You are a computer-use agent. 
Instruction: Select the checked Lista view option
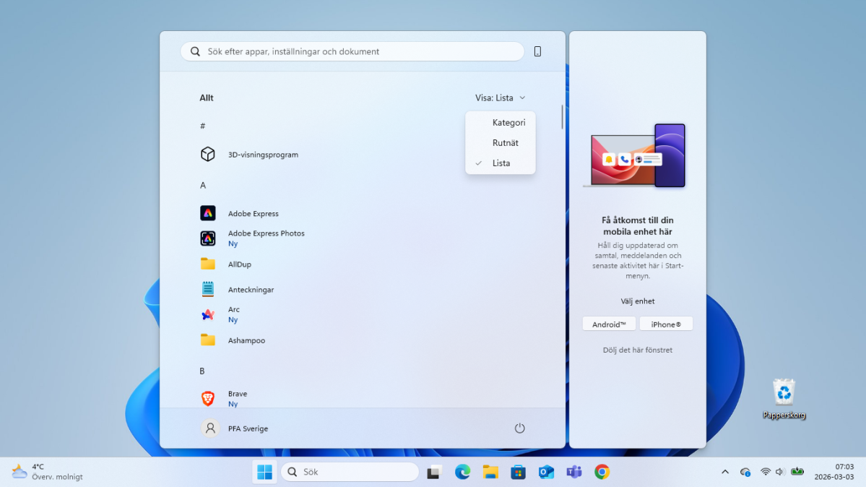coord(501,163)
